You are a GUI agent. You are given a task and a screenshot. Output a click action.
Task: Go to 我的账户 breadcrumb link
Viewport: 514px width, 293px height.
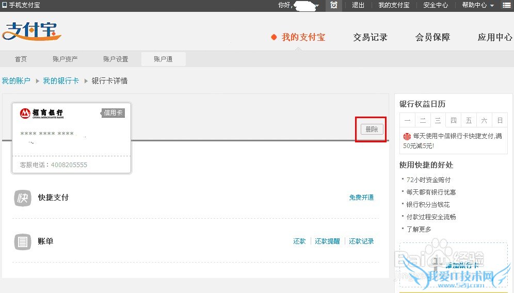click(16, 80)
